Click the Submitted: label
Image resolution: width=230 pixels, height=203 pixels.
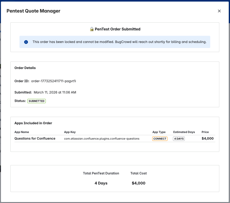point(23,93)
